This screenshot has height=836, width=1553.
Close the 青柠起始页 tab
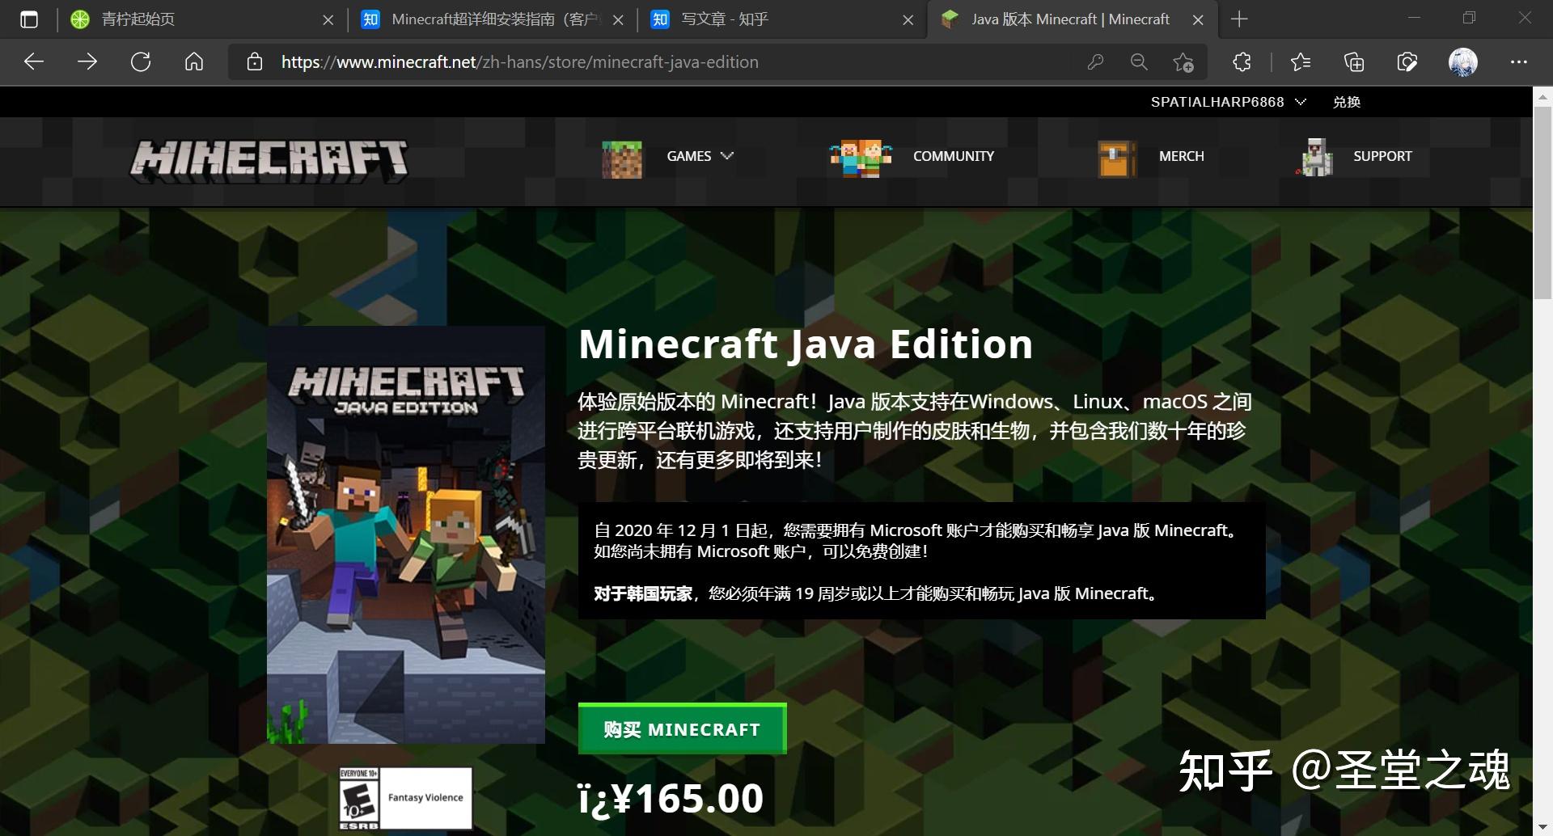click(x=328, y=20)
